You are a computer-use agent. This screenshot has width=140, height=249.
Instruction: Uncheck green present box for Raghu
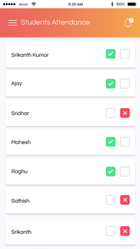coord(111,171)
